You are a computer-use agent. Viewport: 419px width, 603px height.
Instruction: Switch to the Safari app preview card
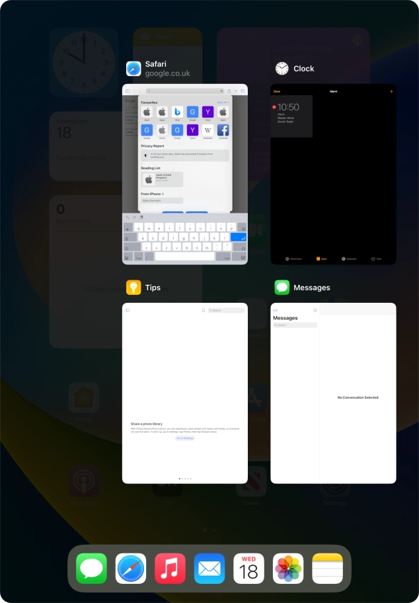[185, 175]
